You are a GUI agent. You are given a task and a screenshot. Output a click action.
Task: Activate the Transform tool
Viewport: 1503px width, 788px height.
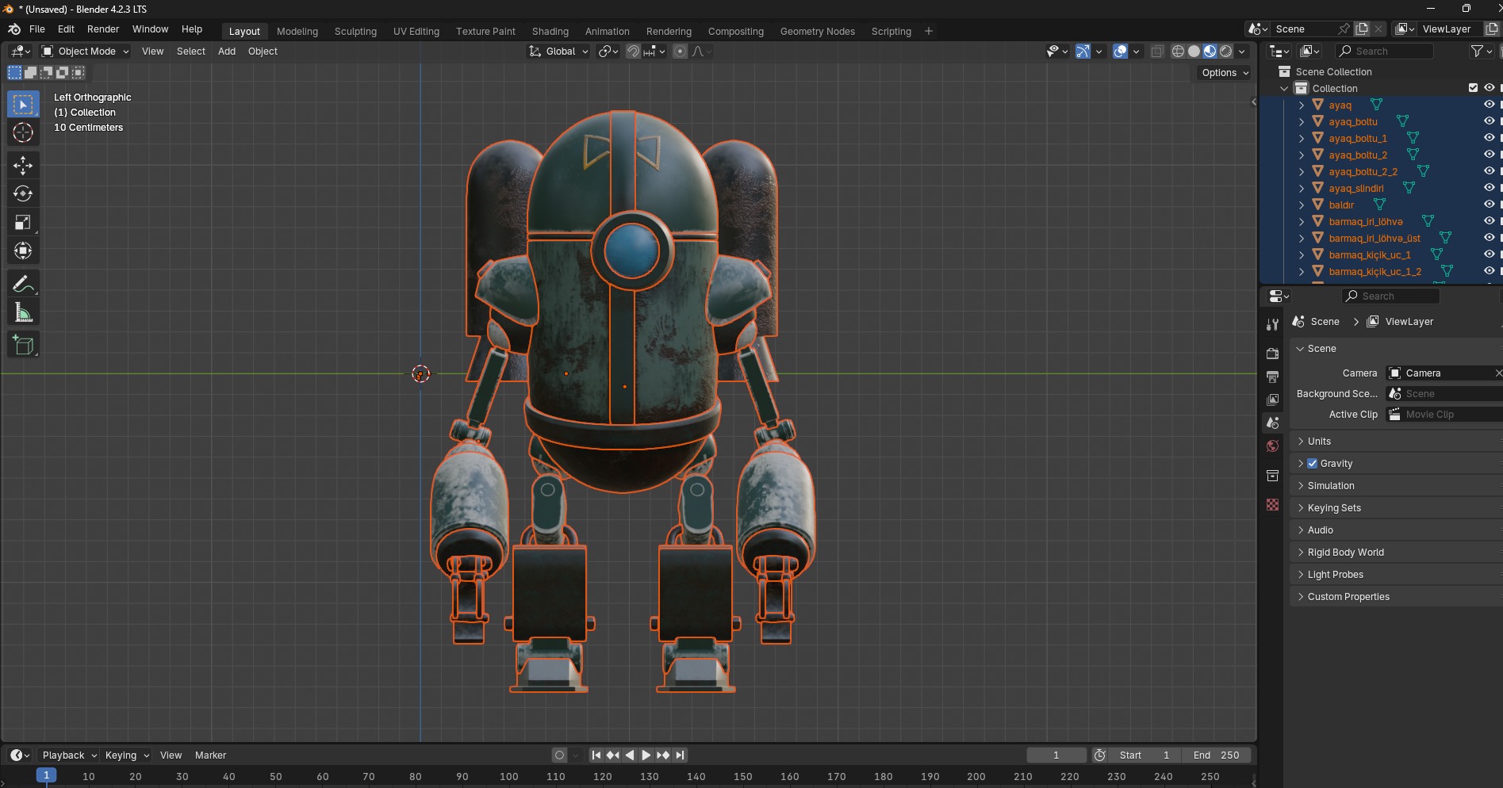coord(23,251)
